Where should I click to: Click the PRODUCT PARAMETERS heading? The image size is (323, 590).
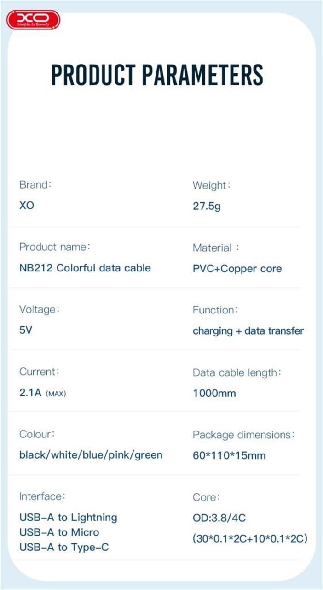tap(157, 75)
